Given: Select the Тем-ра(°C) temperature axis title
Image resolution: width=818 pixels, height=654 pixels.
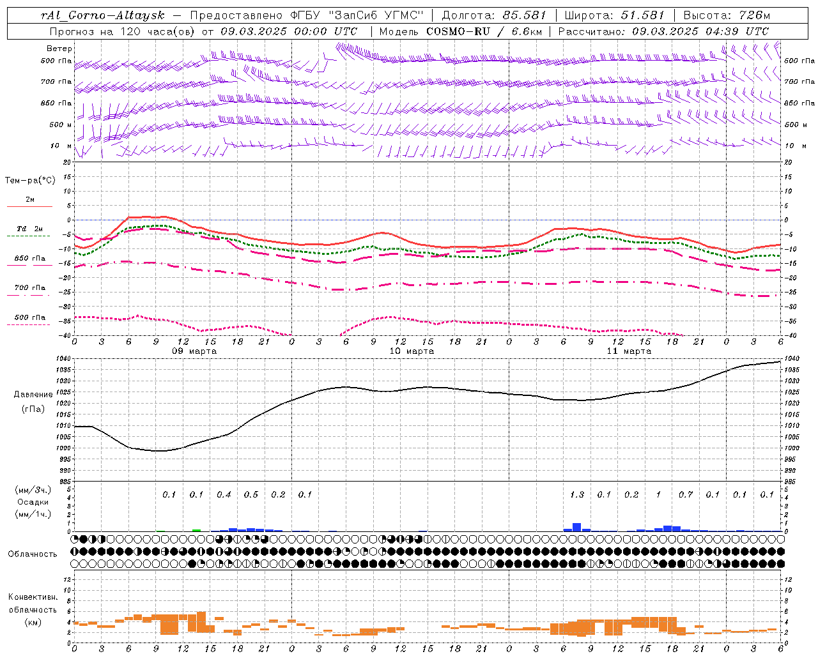Looking at the screenshot, I should pyautogui.click(x=30, y=181).
